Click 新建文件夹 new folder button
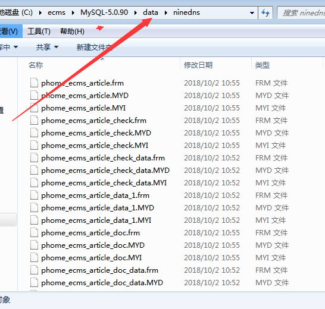Image resolution: width=325 pixels, height=309 pixels. point(94,48)
